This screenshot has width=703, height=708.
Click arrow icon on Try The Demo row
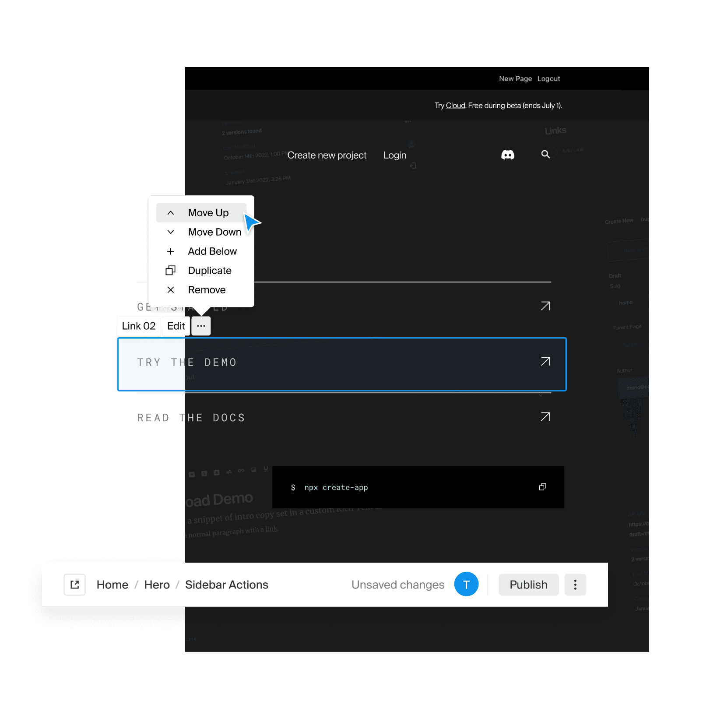545,362
